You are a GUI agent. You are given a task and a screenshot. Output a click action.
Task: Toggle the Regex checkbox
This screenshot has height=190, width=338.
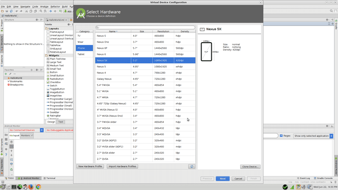click(281, 136)
